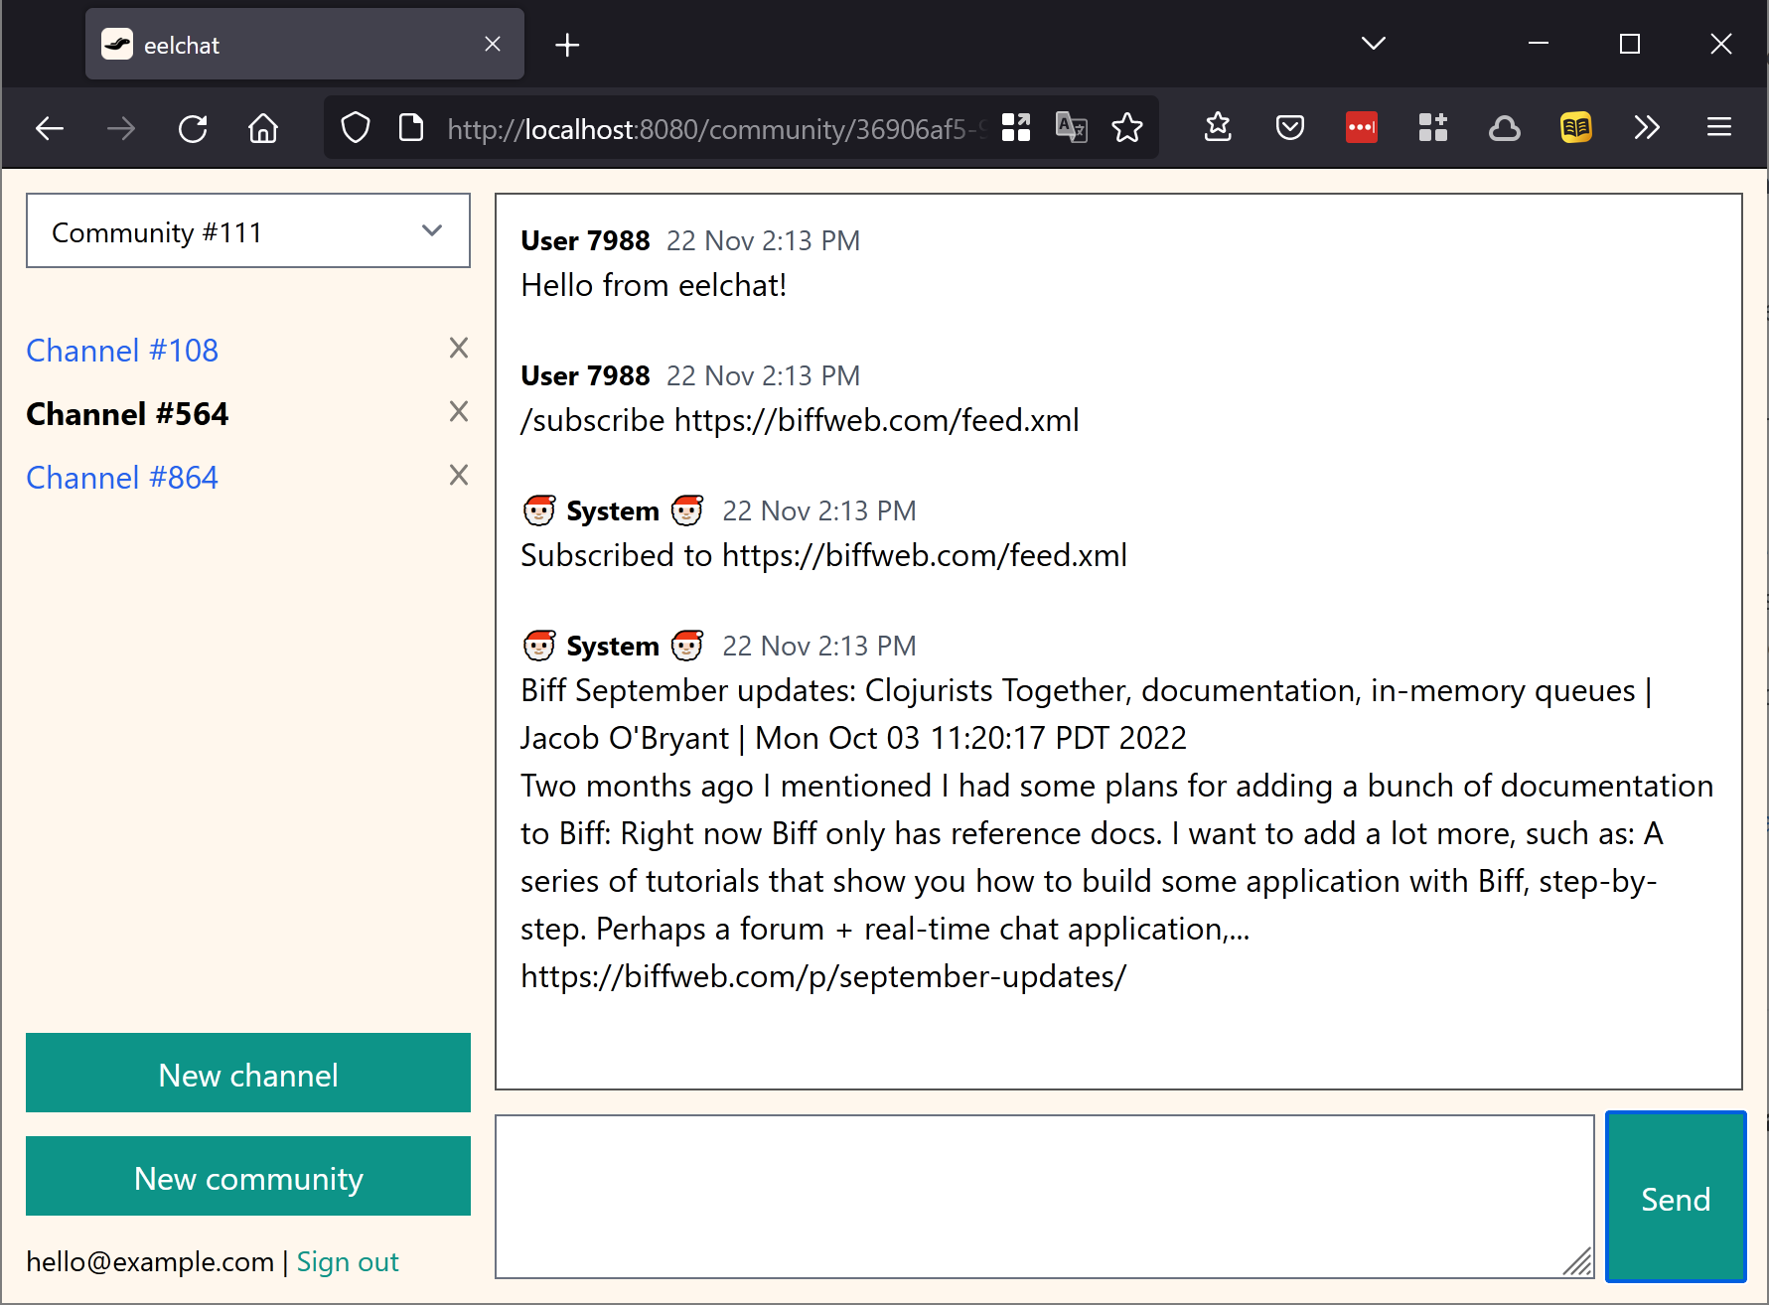Image resolution: width=1769 pixels, height=1305 pixels.
Task: Reload the current page
Action: (x=193, y=128)
